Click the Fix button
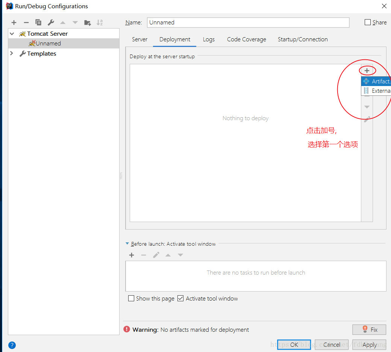391x352 pixels. pos(369,329)
